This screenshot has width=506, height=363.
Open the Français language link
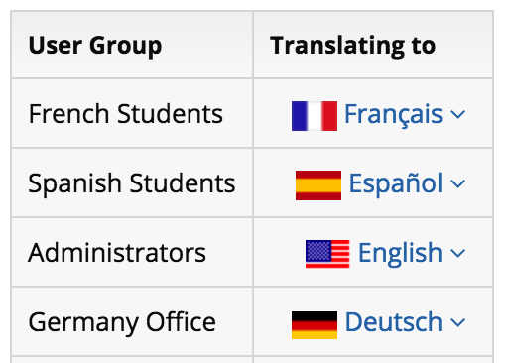393,115
